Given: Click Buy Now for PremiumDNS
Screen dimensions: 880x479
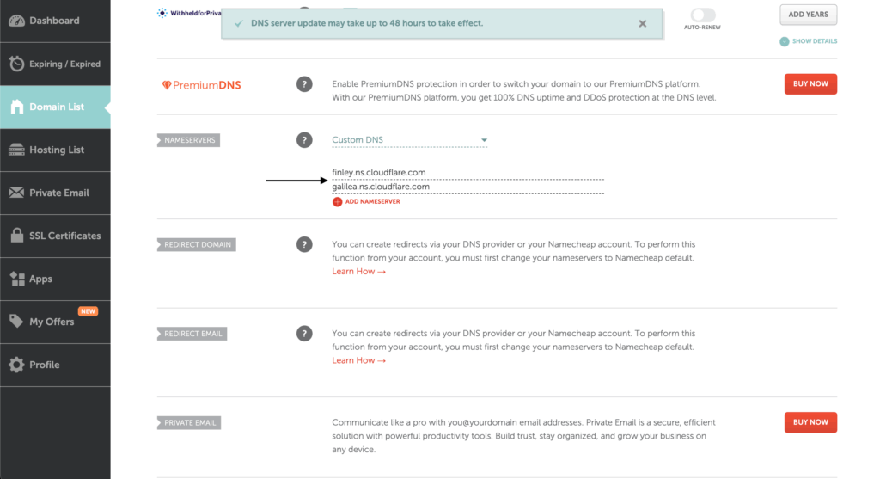Looking at the screenshot, I should click(x=810, y=84).
